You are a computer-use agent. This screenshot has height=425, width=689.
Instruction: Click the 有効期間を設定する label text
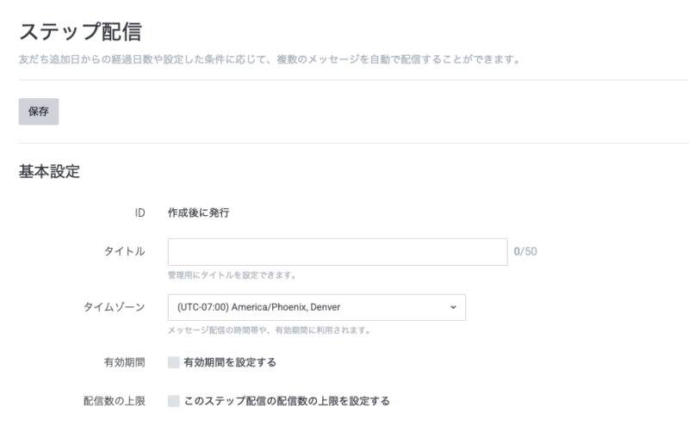click(x=230, y=363)
